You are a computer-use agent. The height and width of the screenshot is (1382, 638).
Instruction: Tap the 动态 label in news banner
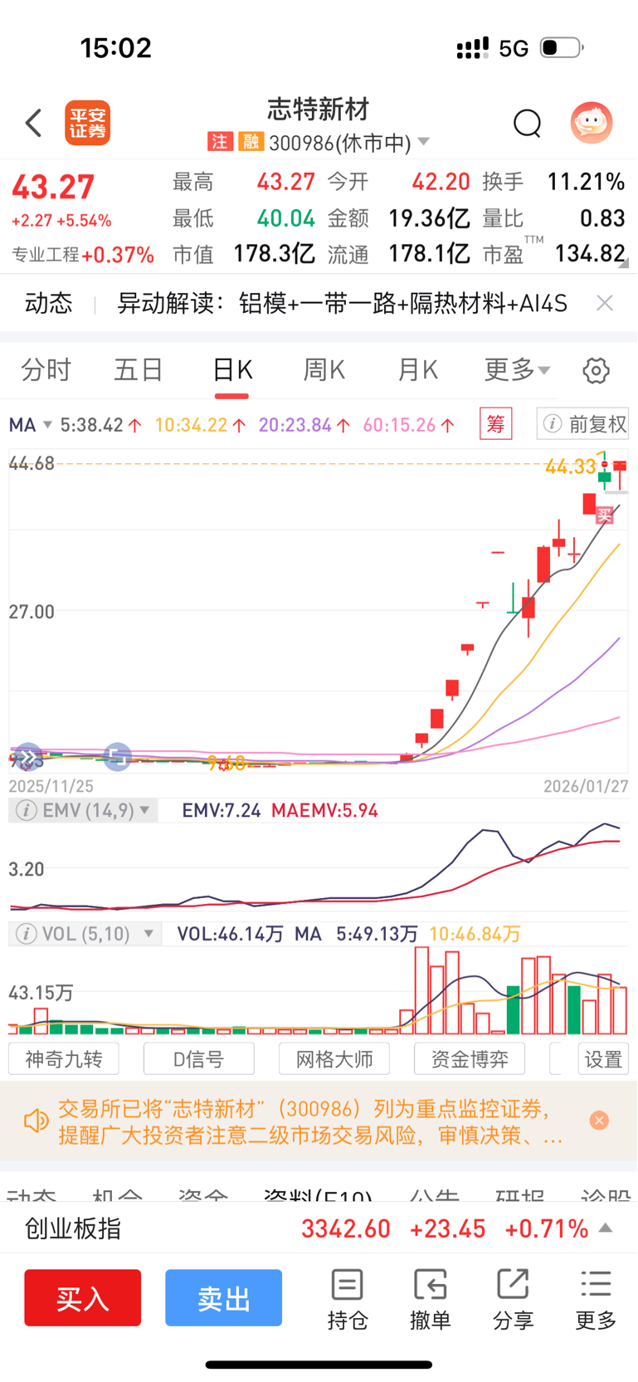pyautogui.click(x=49, y=303)
